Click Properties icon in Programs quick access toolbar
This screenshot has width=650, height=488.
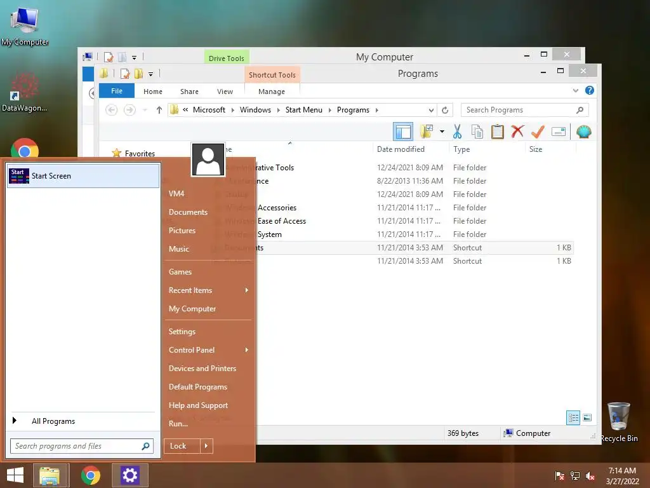pos(125,74)
